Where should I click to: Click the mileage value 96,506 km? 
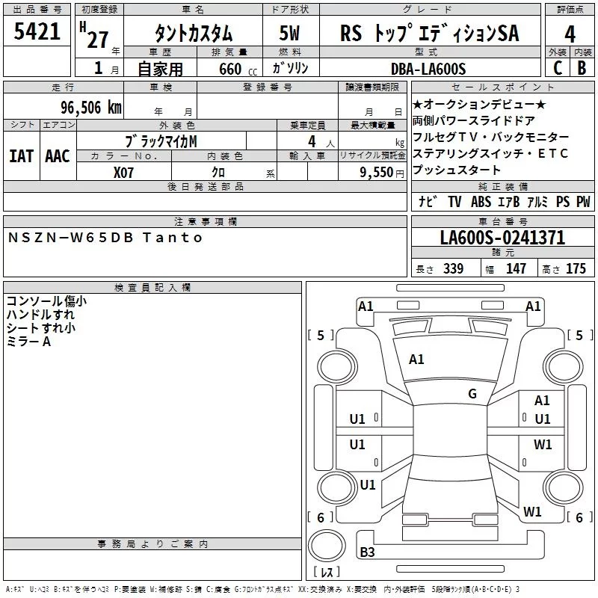90,108
